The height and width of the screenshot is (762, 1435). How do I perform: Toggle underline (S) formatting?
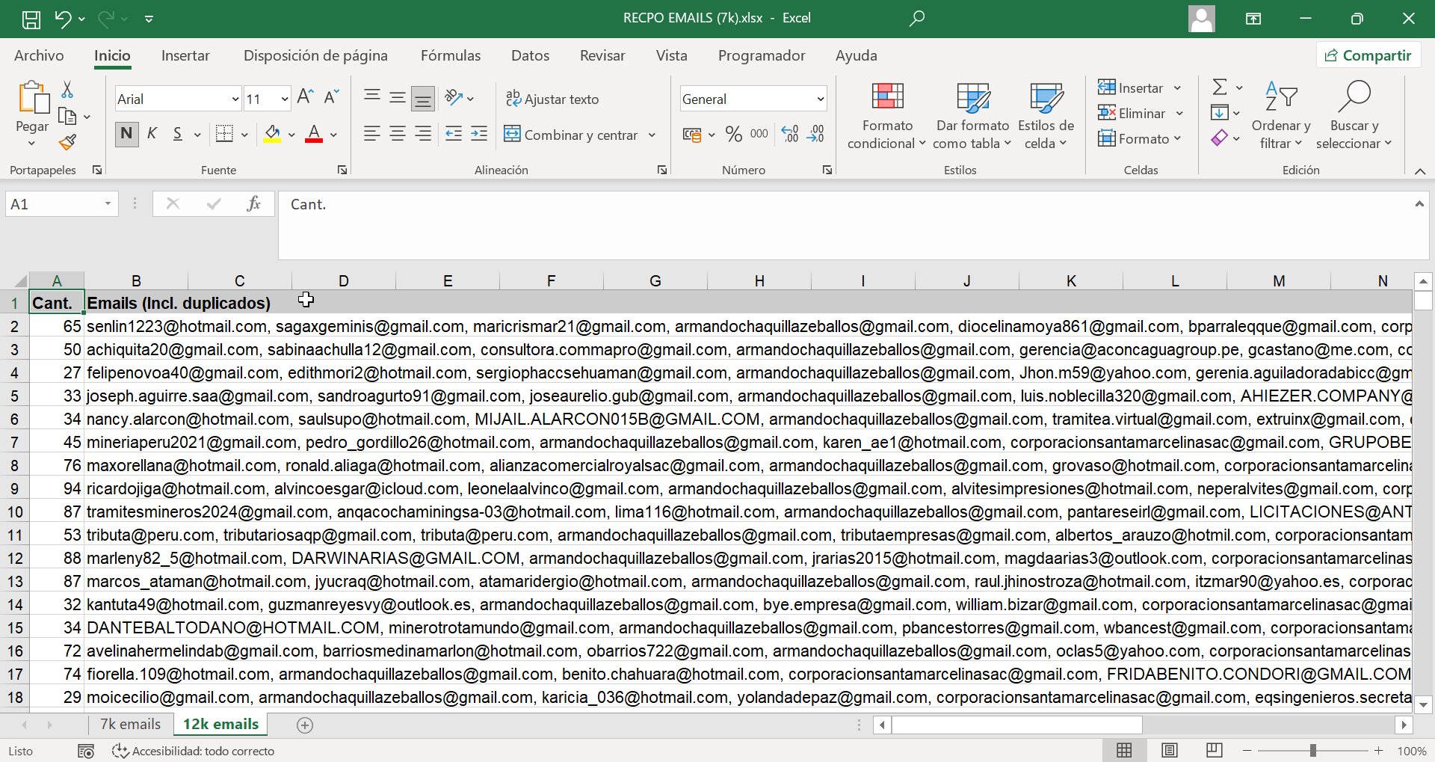(x=176, y=134)
